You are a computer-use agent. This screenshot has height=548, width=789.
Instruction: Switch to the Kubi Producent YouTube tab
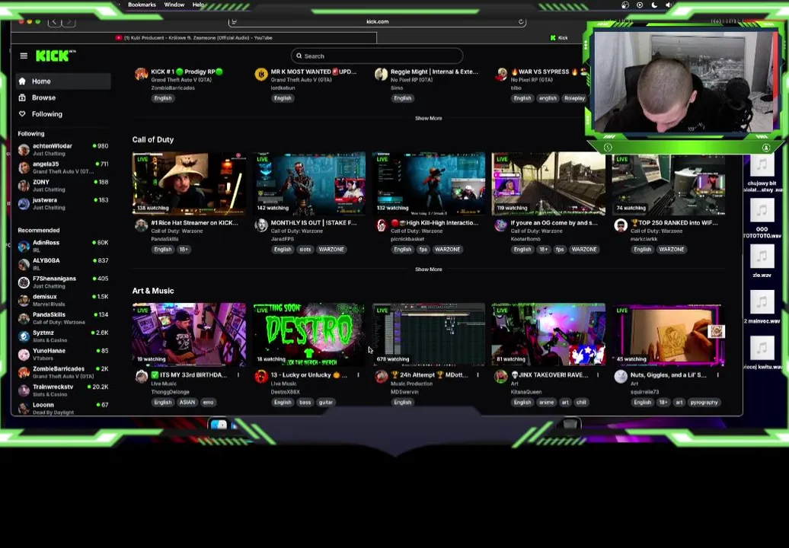click(193, 38)
